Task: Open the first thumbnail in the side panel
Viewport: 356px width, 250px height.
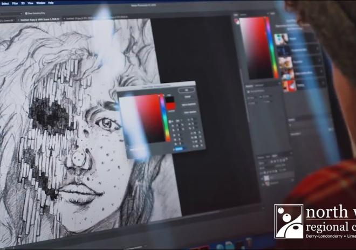Action: point(281,39)
